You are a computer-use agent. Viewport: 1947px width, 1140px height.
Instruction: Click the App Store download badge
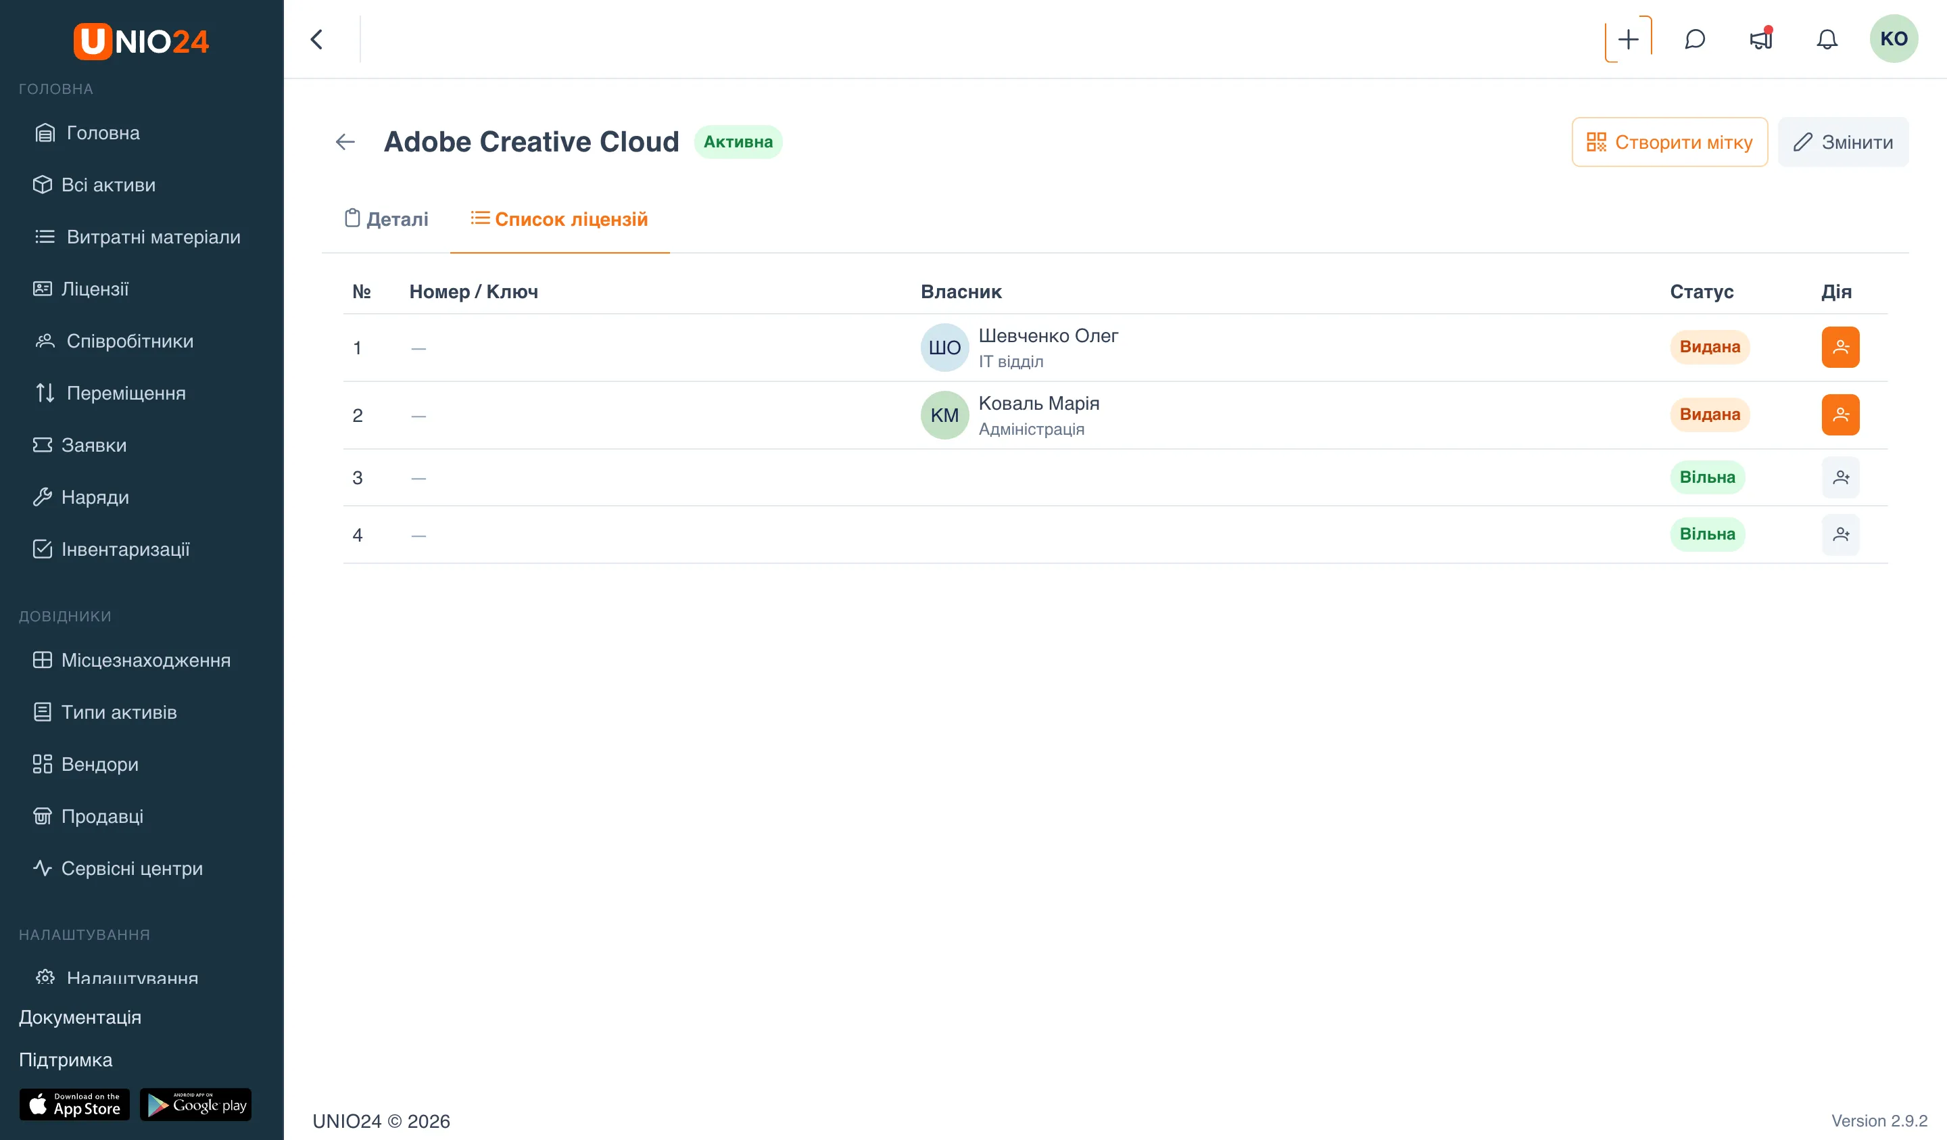(74, 1104)
